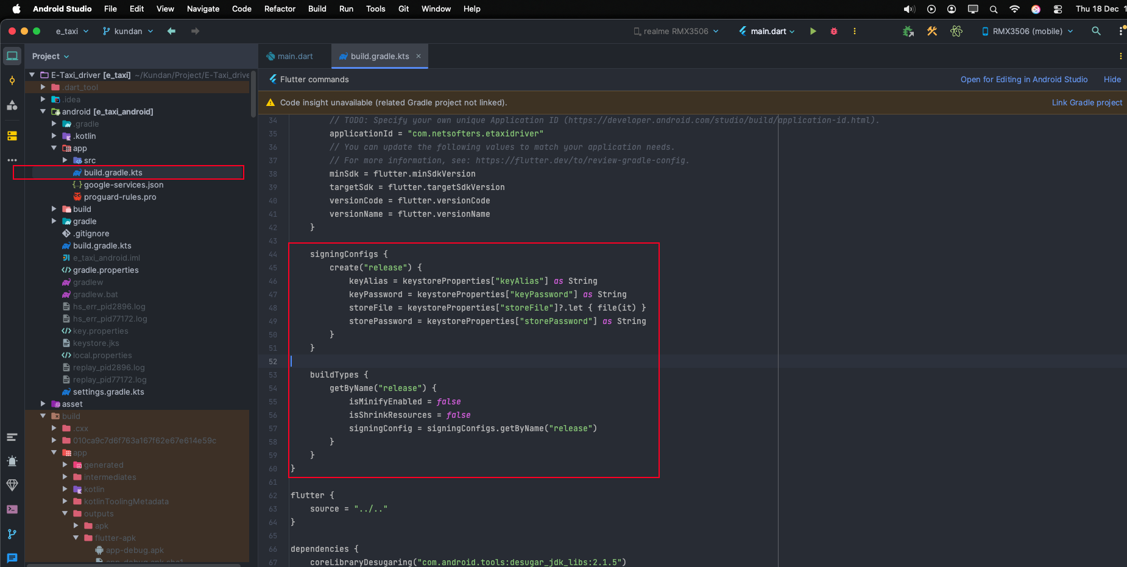Viewport: 1127px width, 567px height.
Task: Open editor tabs options menu
Action: [x=1120, y=56]
